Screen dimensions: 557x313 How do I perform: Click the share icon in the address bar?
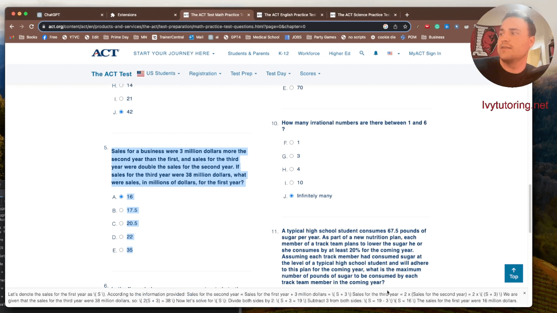(x=395, y=27)
